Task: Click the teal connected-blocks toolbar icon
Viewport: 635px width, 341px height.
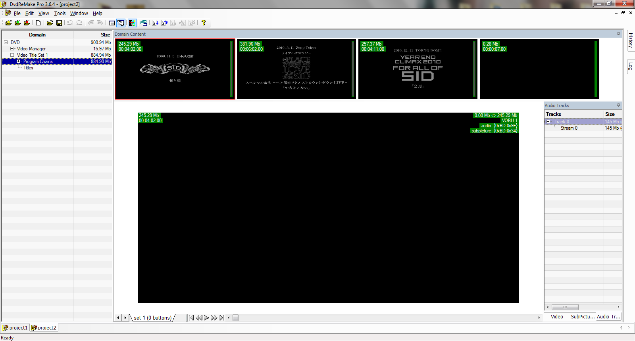Action: click(x=144, y=23)
